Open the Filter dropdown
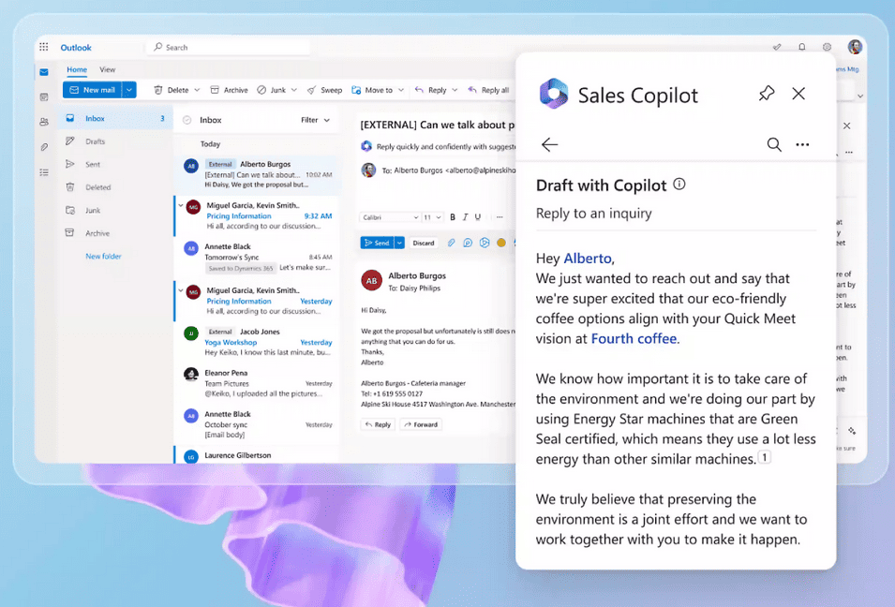The width and height of the screenshot is (895, 607). click(x=315, y=121)
